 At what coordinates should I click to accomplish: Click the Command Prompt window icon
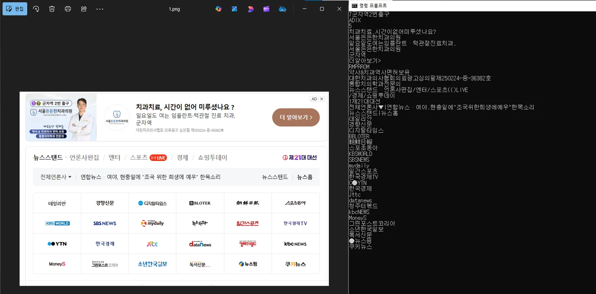coord(354,5)
